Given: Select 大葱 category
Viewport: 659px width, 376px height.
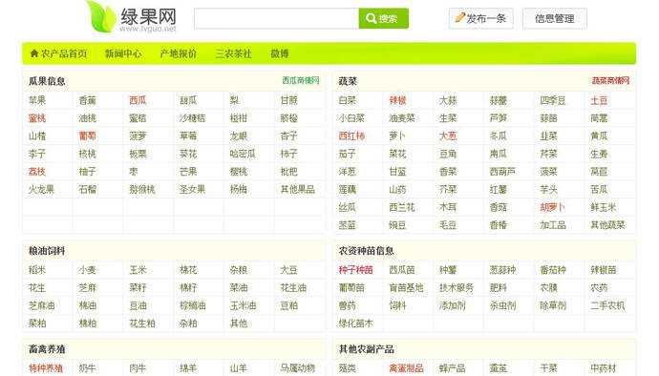Looking at the screenshot, I should (x=448, y=136).
